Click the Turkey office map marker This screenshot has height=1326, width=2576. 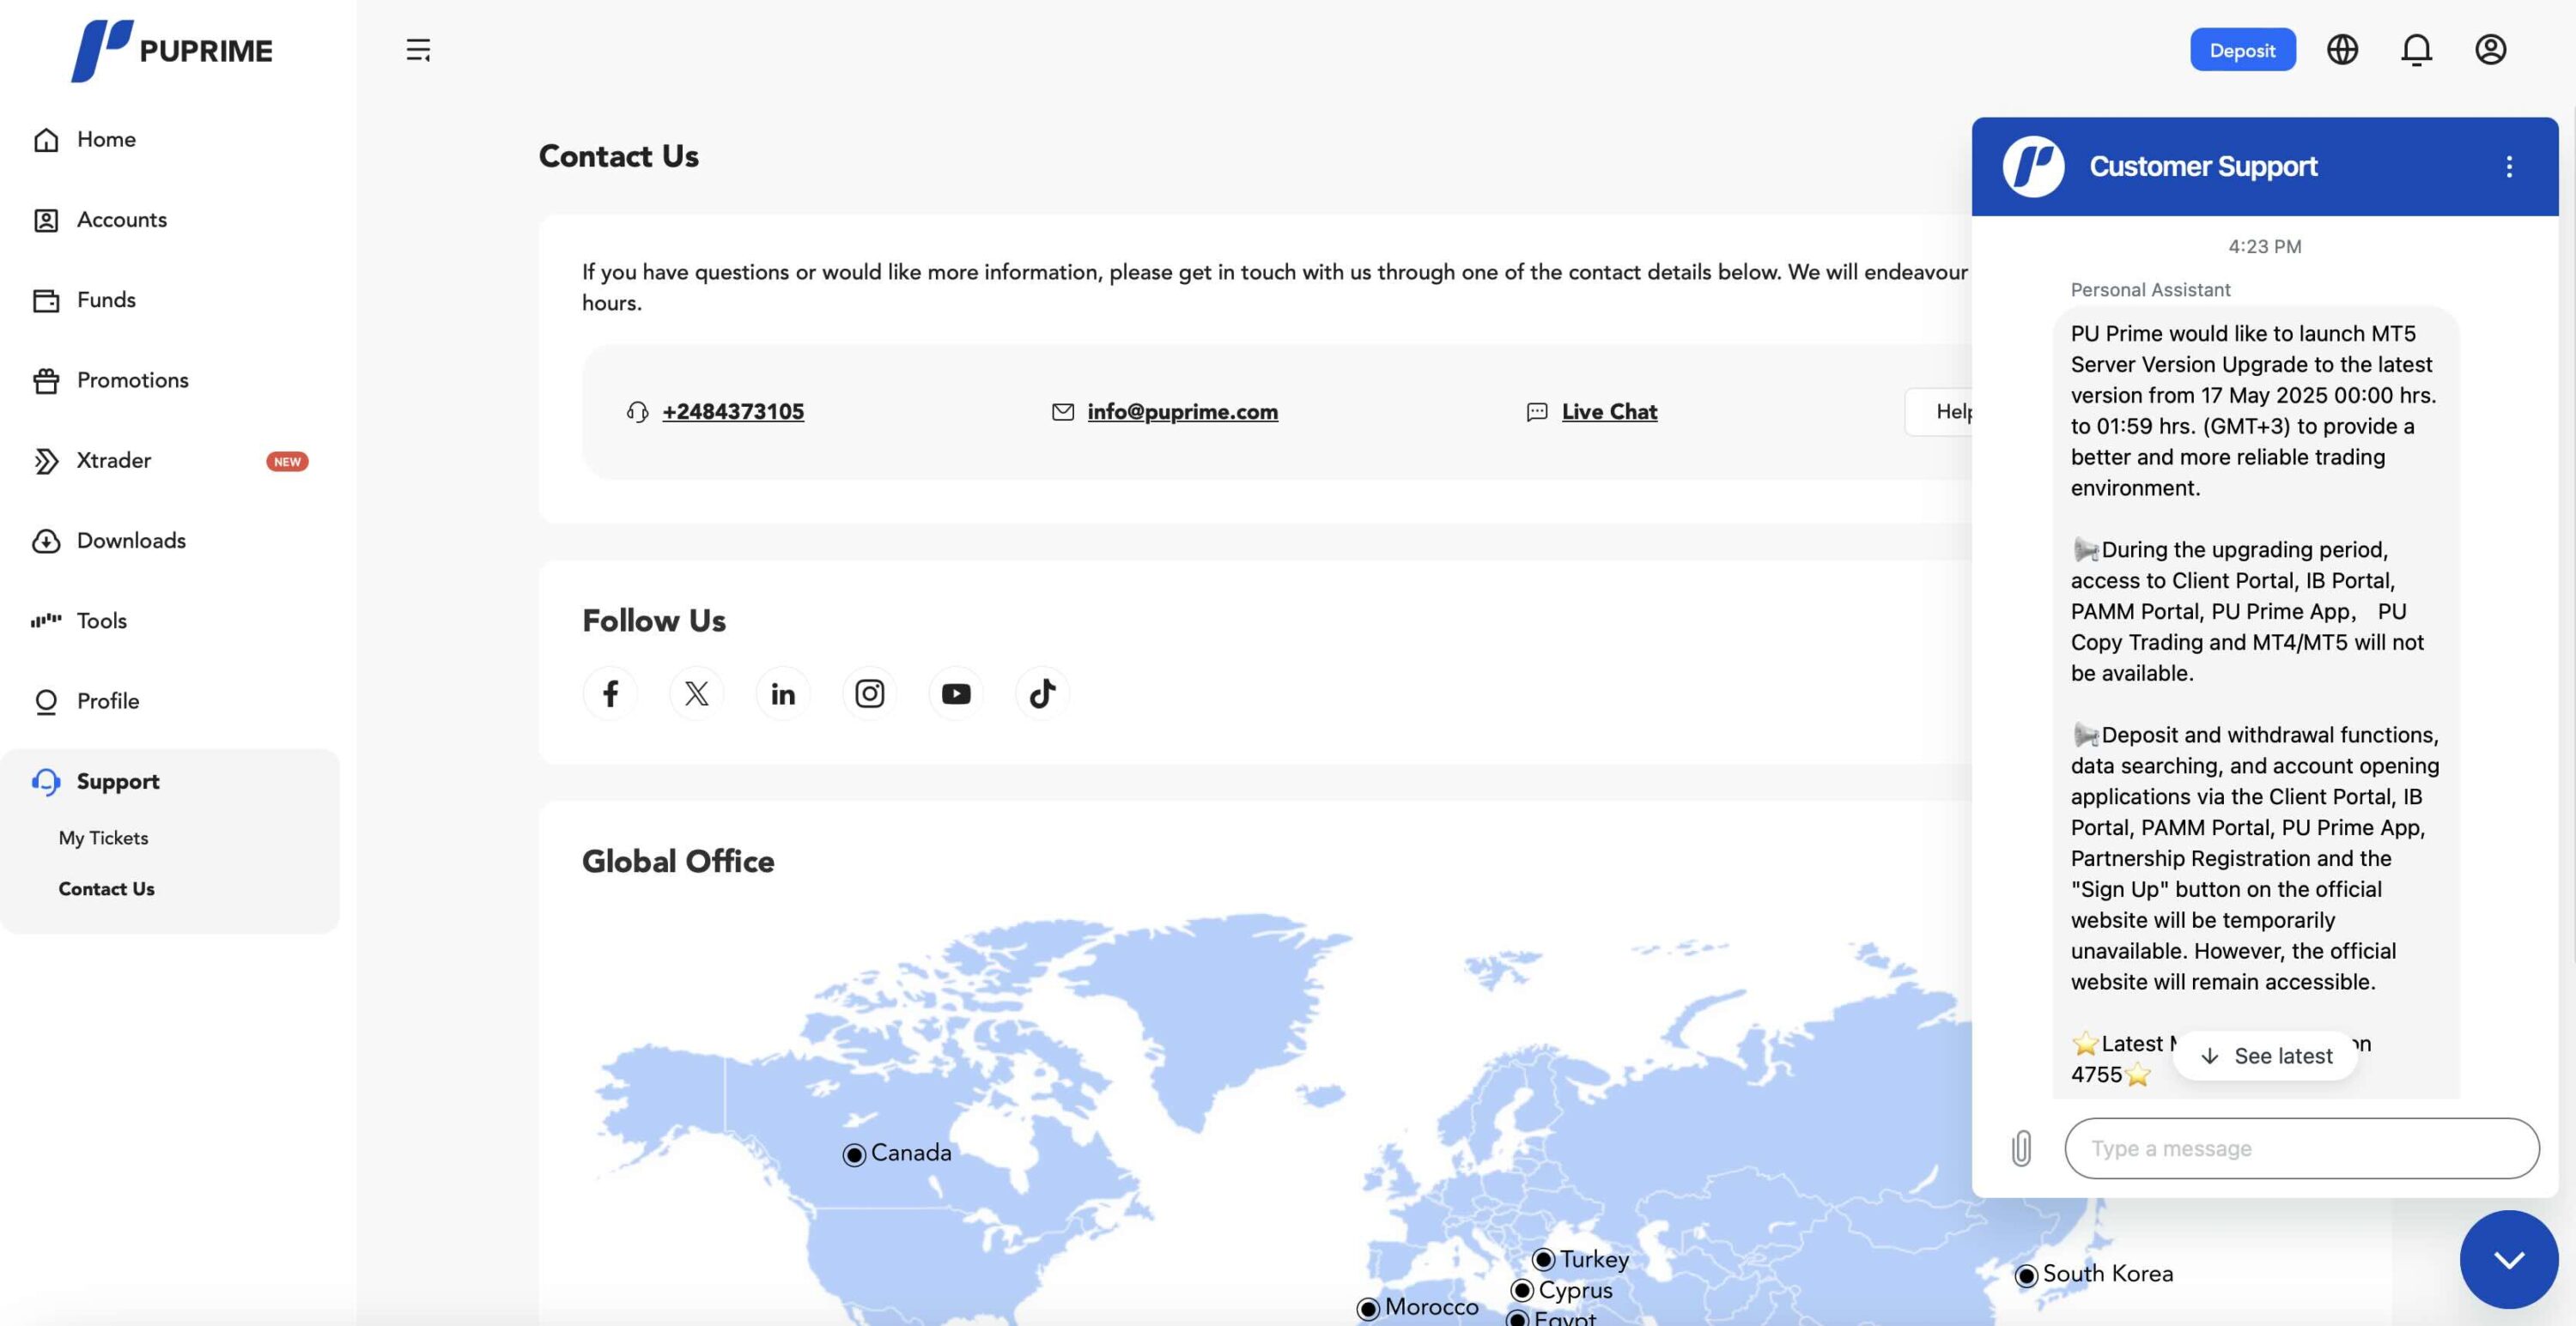pos(1543,1260)
